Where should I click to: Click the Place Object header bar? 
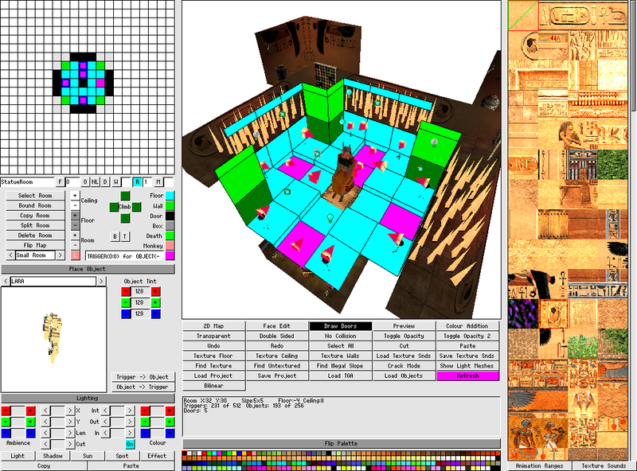tap(88, 269)
